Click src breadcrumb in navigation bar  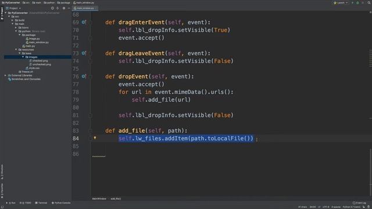click(x=26, y=3)
